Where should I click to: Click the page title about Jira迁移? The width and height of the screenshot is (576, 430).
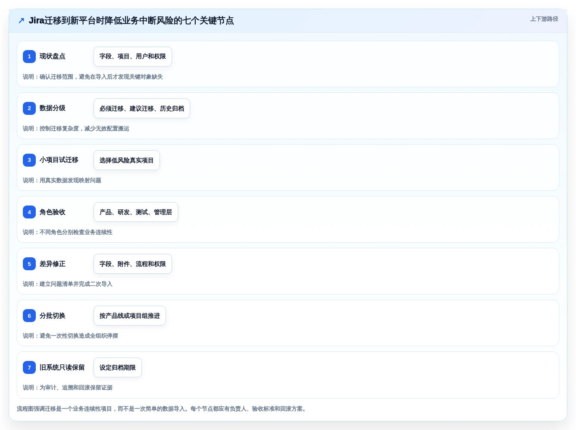(131, 21)
